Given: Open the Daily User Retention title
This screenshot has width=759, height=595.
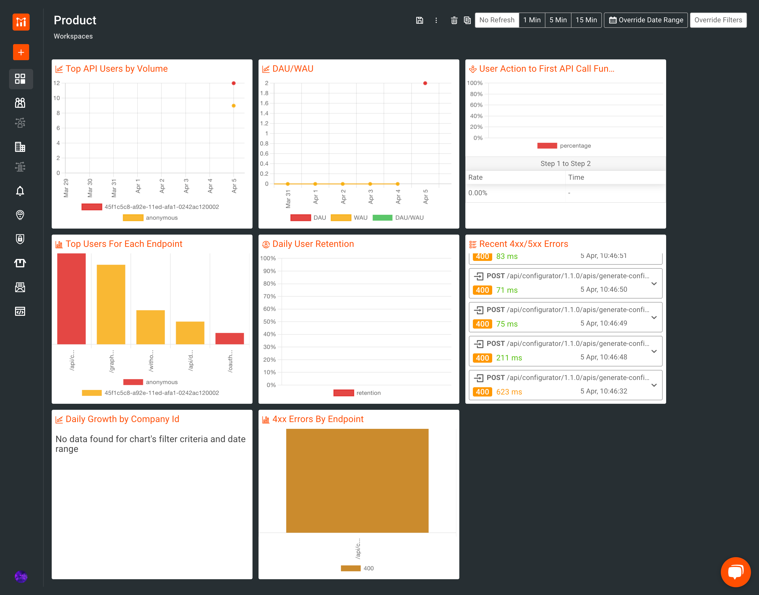Looking at the screenshot, I should click(313, 244).
